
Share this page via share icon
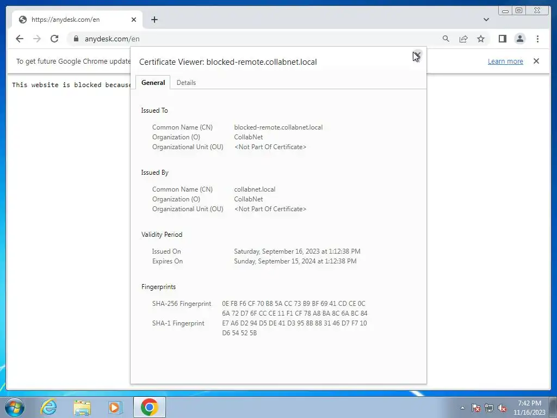coord(463,39)
